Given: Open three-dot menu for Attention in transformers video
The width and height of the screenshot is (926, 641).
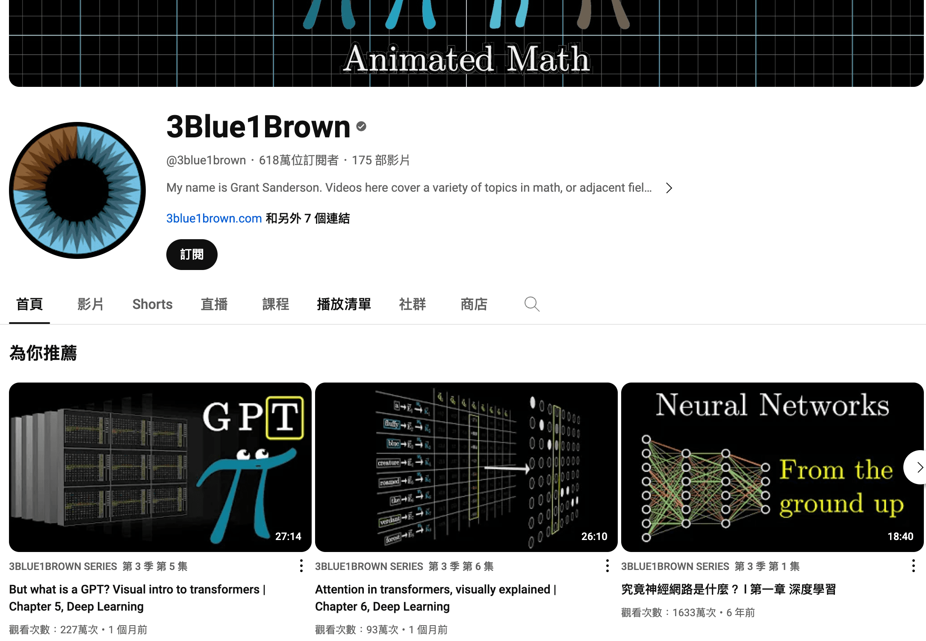Looking at the screenshot, I should pyautogui.click(x=607, y=566).
